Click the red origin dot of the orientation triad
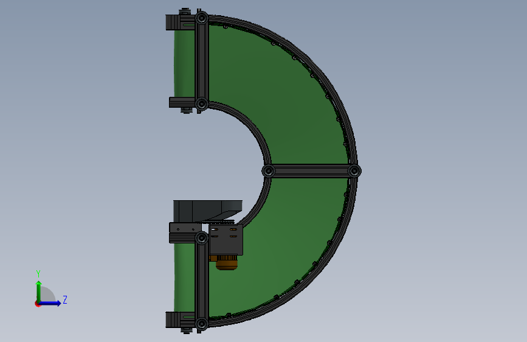The image size is (527, 342). 37,304
